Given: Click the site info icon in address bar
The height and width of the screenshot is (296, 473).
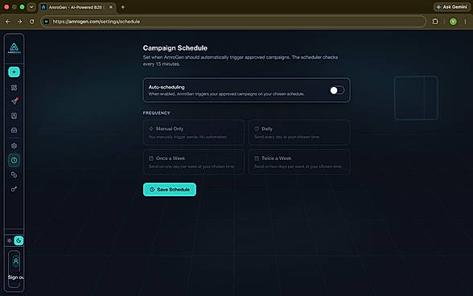Looking at the screenshot, I should tap(46, 22).
